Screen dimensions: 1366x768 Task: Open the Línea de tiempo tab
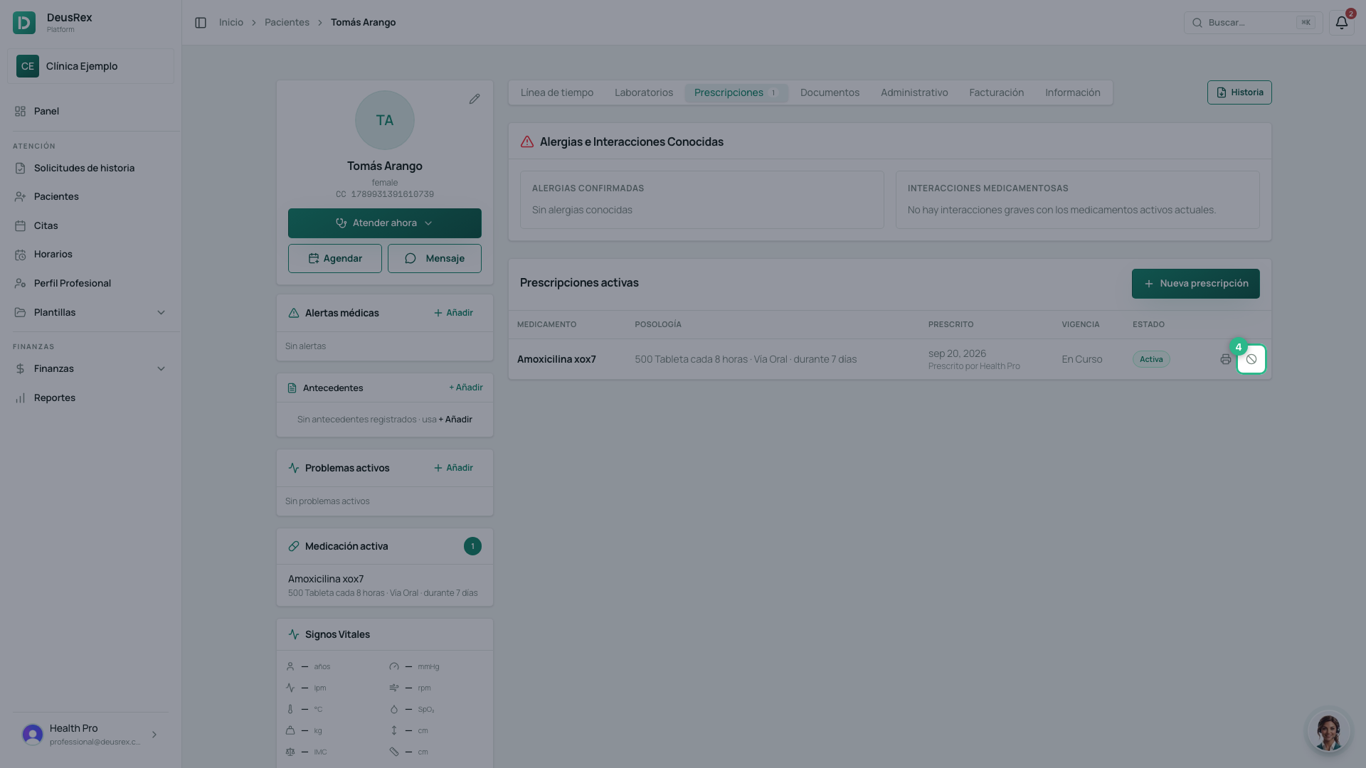556,92
